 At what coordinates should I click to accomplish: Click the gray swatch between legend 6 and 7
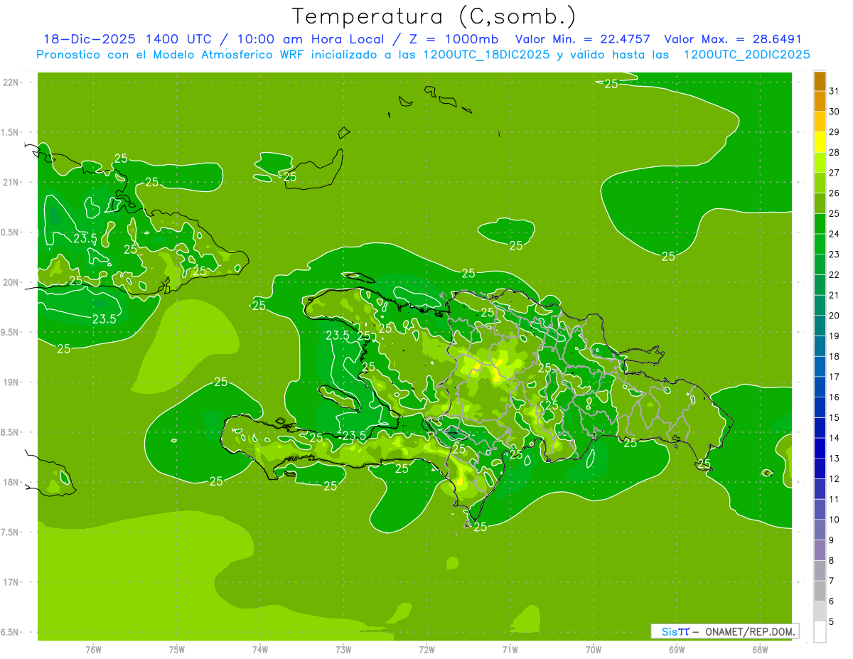820,591
